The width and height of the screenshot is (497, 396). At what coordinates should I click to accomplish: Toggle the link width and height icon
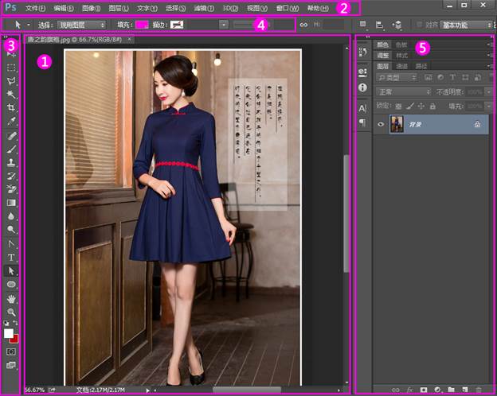tap(303, 25)
